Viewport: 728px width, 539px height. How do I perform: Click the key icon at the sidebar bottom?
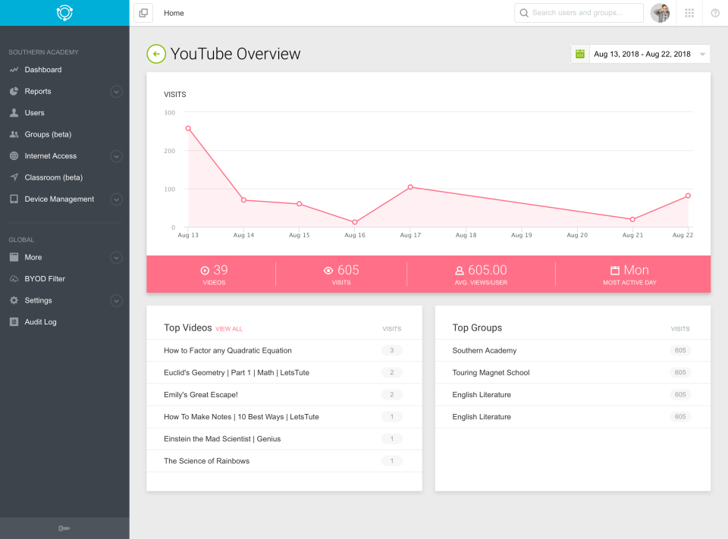[x=64, y=528]
